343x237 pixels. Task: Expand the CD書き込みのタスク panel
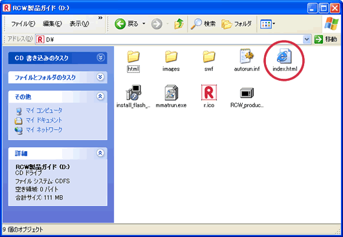click(100, 57)
